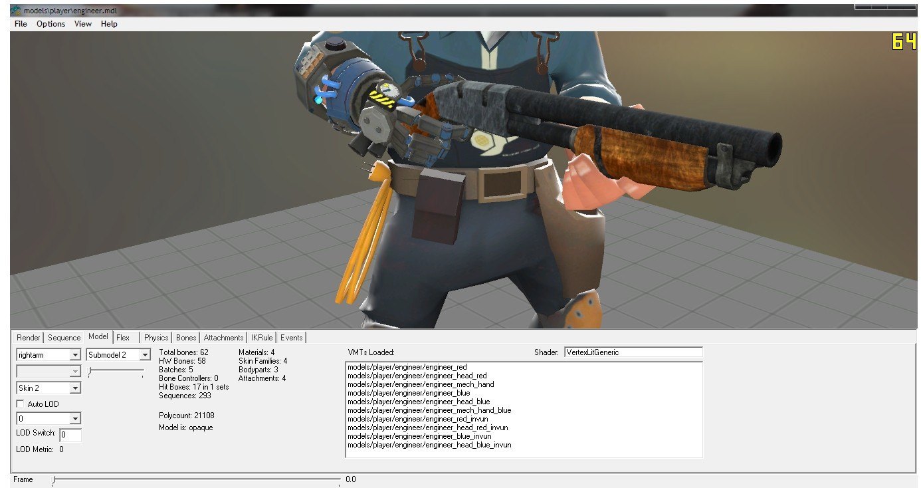Select engineer_mech_hand_blue in the VMTs list
The width and height of the screenshot is (921, 488).
click(429, 410)
